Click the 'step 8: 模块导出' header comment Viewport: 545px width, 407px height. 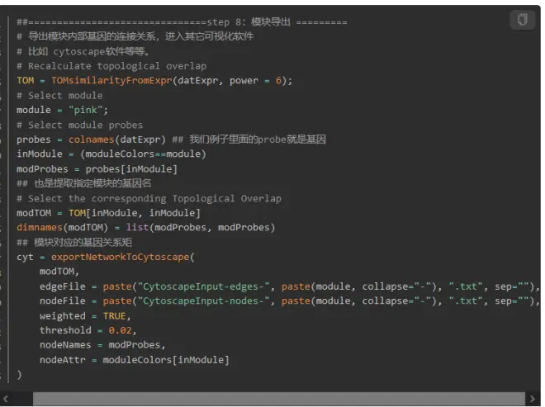tap(182, 22)
